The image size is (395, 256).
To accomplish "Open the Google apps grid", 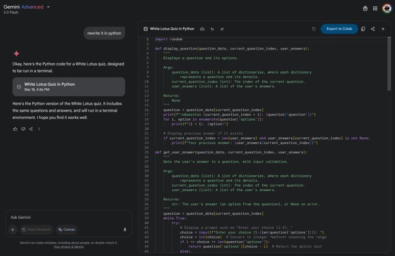I will point(375,8).
